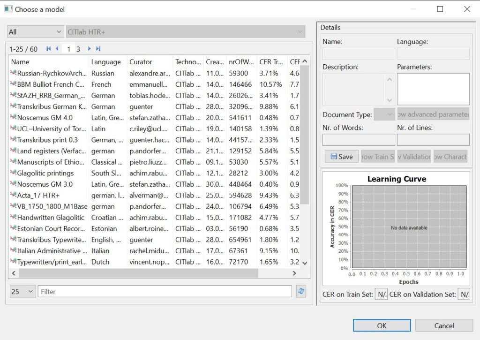Viewport: 480px width, 340px height.
Task: Click the page number field showing 1
Action: pos(68,49)
